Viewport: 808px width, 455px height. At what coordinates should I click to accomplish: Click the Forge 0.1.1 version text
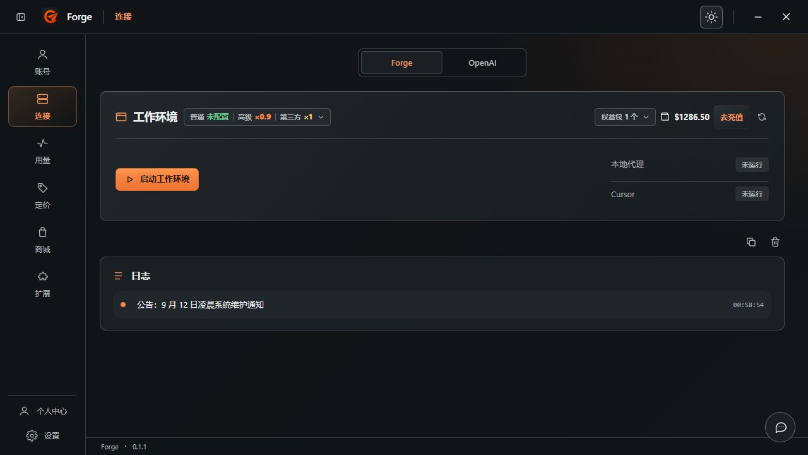click(x=124, y=447)
